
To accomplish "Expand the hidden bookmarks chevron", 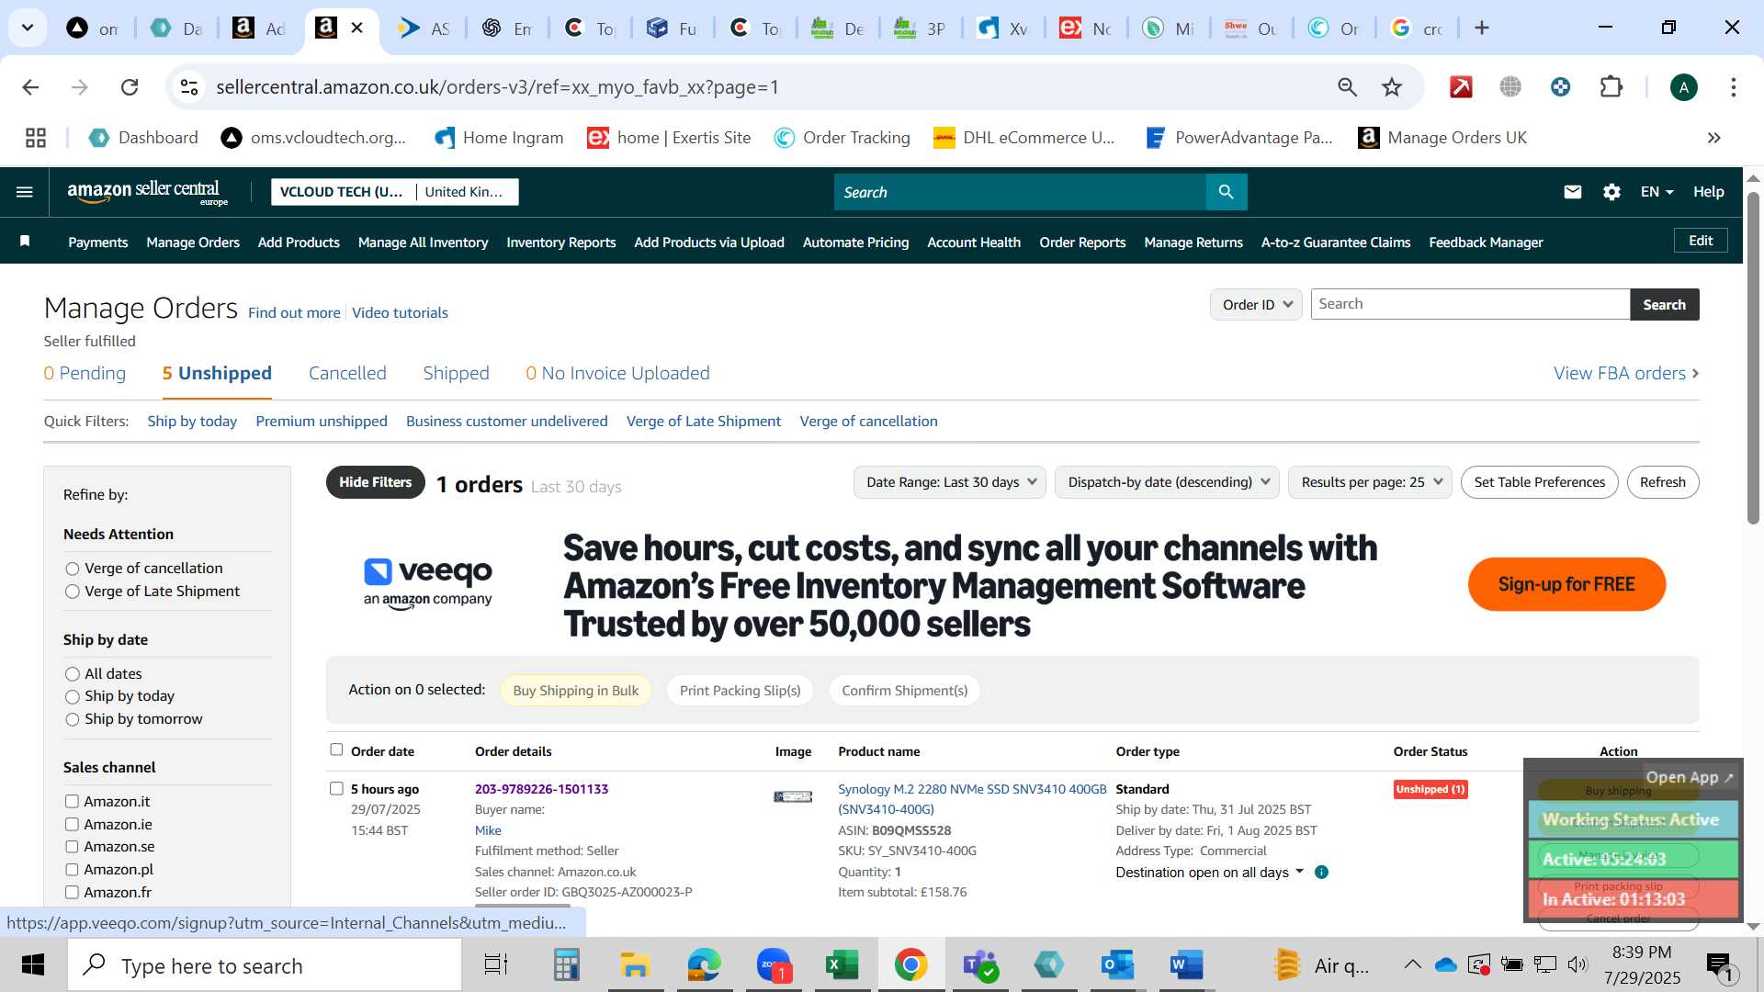I will pyautogui.click(x=1713, y=138).
